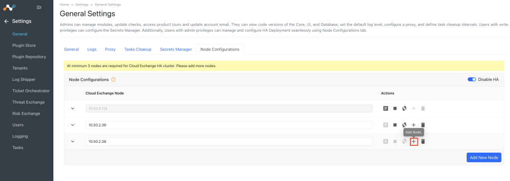The width and height of the screenshot is (510, 181).
Task: Open Threat Exchange in the sidebar
Action: pyautogui.click(x=28, y=102)
